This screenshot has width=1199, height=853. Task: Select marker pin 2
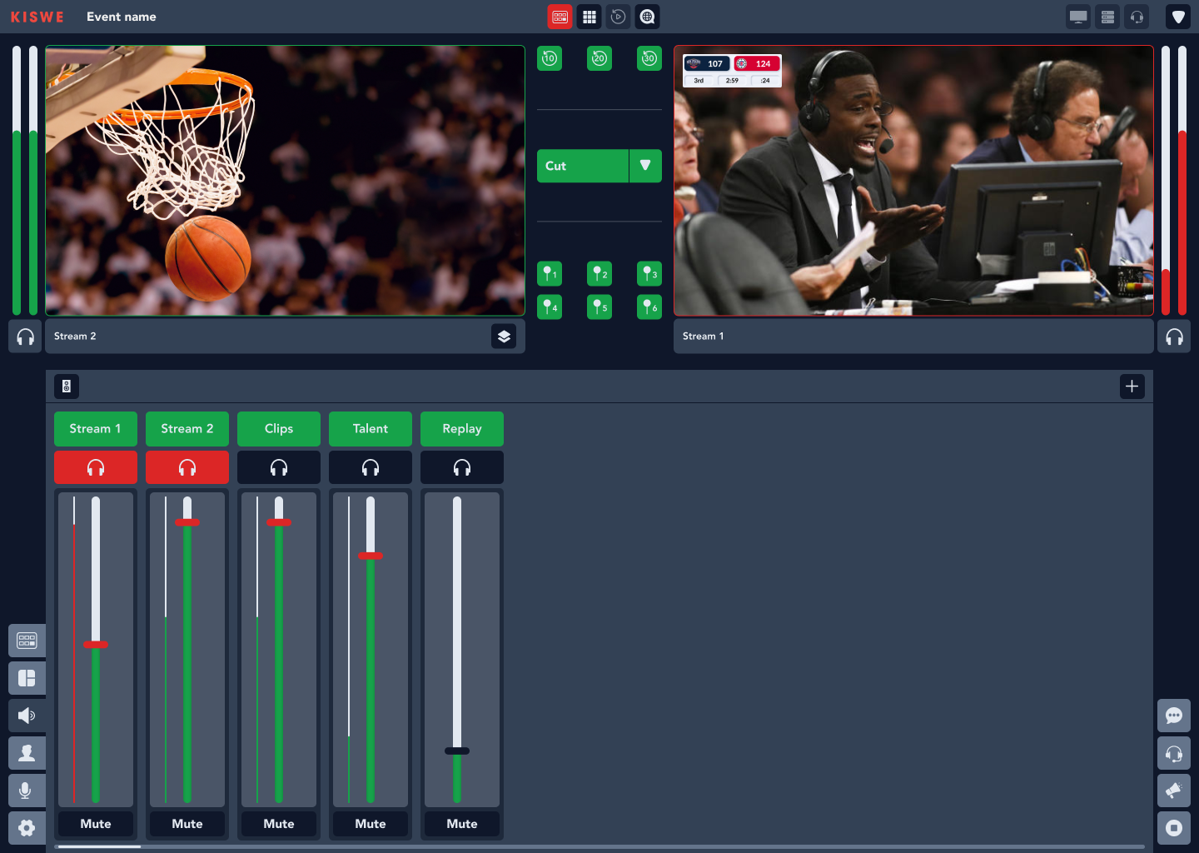[x=599, y=273]
